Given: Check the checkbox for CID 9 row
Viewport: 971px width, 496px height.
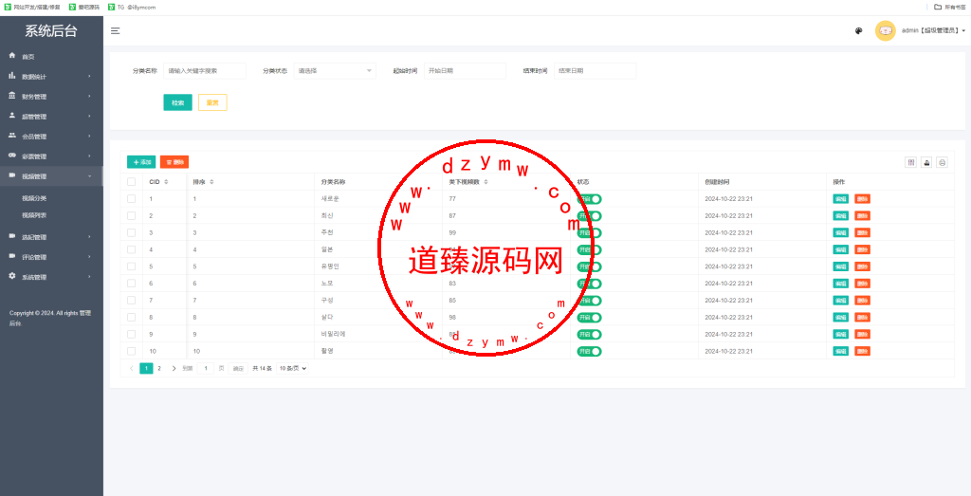Looking at the screenshot, I should tap(131, 334).
